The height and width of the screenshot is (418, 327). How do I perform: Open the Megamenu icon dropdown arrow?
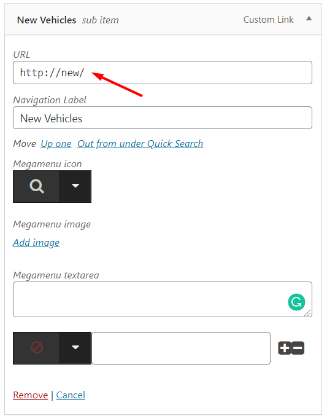tap(75, 186)
